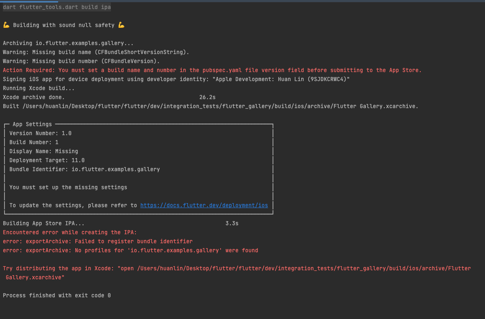Screen dimensions: 485x319
Task: Select the Missing build number warning line
Action: click(81, 61)
